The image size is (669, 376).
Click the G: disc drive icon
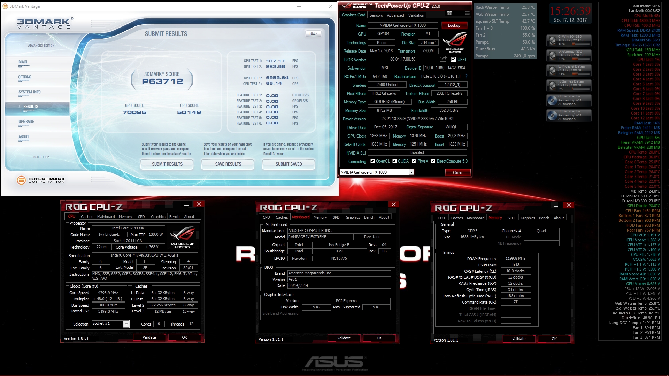tap(553, 100)
